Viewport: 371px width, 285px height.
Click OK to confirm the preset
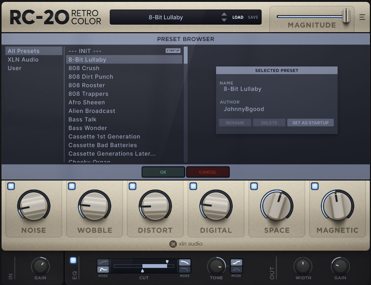click(x=163, y=172)
